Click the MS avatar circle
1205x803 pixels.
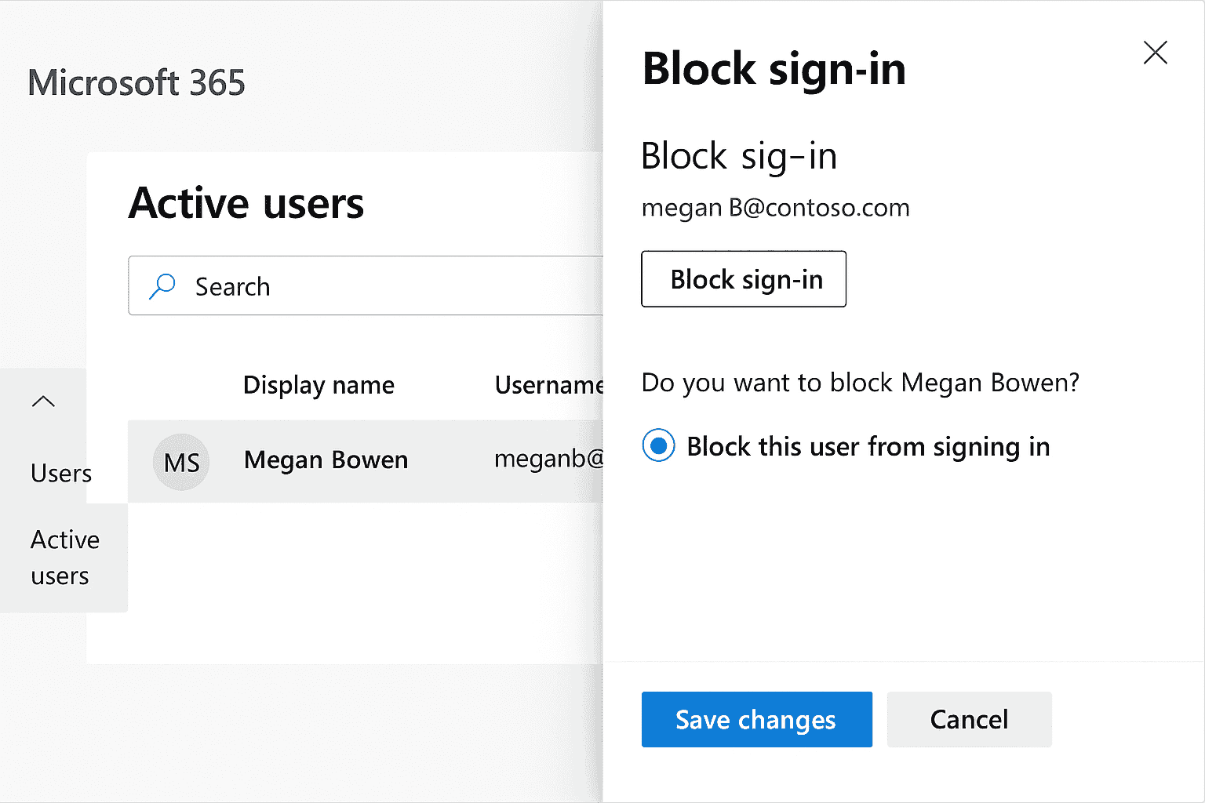click(181, 462)
